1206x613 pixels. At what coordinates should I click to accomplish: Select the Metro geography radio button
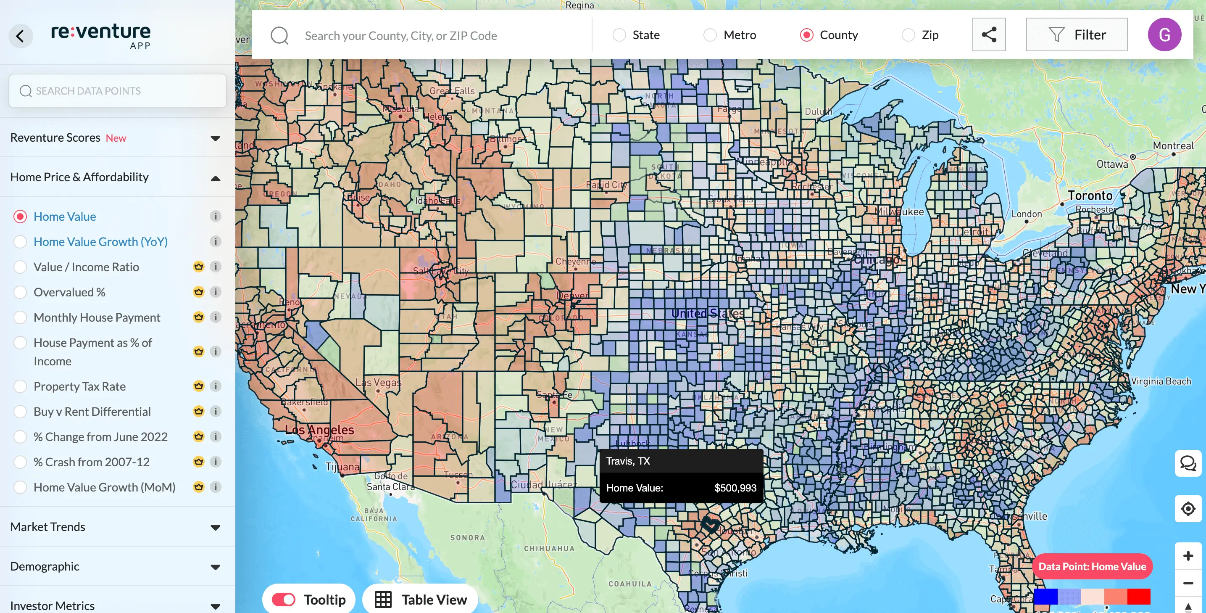click(710, 35)
